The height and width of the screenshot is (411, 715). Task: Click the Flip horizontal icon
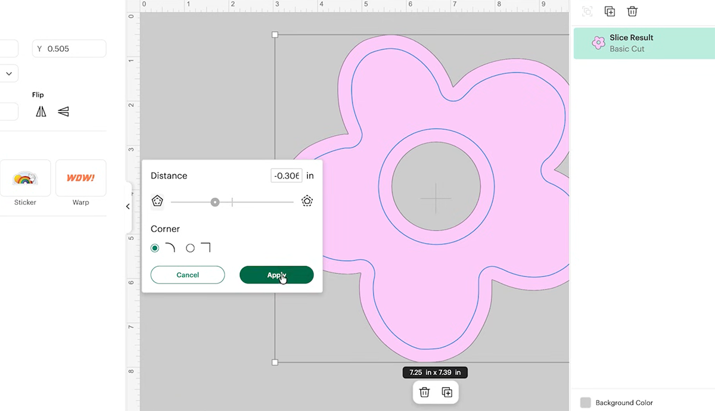pos(41,111)
